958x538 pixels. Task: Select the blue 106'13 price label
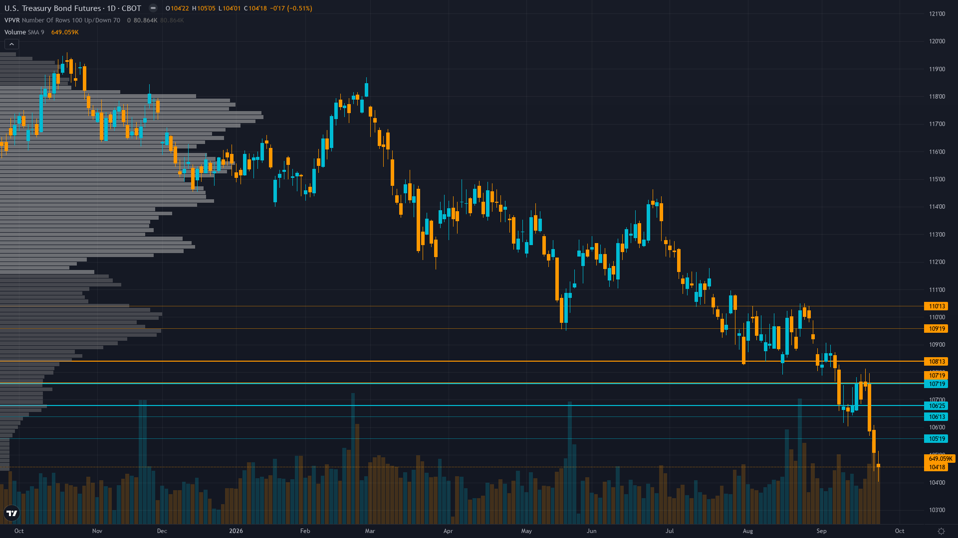(x=936, y=417)
